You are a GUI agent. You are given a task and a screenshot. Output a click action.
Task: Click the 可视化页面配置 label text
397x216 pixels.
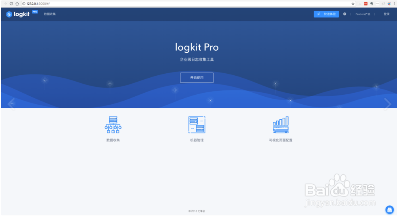point(281,140)
